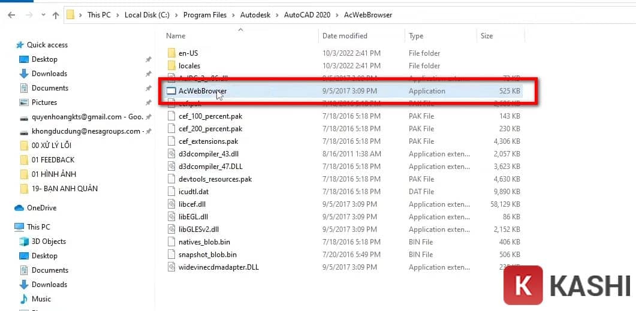The height and width of the screenshot is (311, 636).
Task: Open khongducdung@nesagroups.com drive shortcut
Action: [x=88, y=131]
